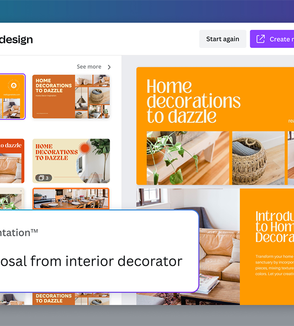This screenshot has width=294, height=326.
Task: Click the open-in-new-window icon on Create button
Action: (260, 39)
